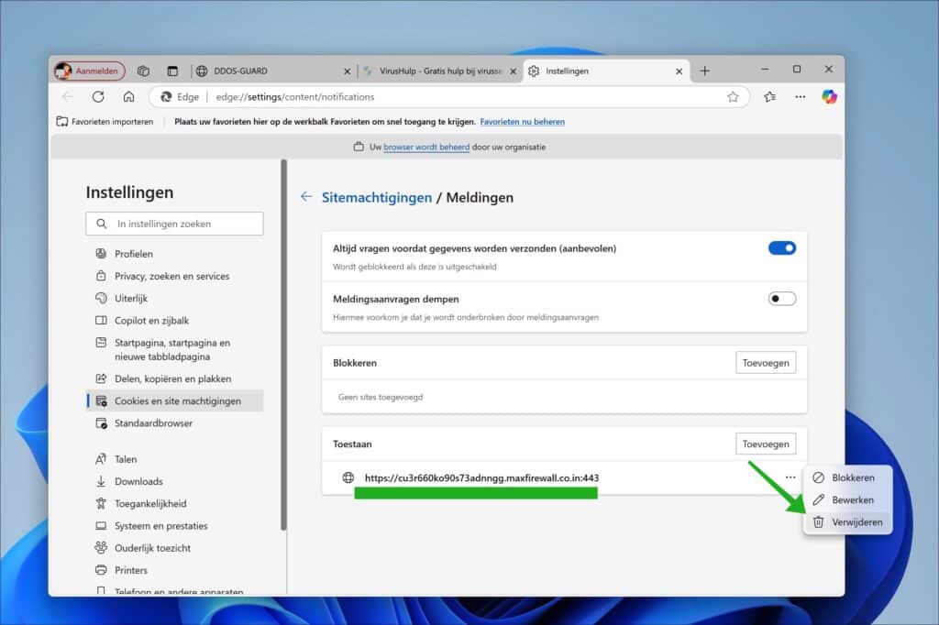Open Standaardbrowser settings
Viewport: 939px width, 625px height.
(x=174, y=422)
